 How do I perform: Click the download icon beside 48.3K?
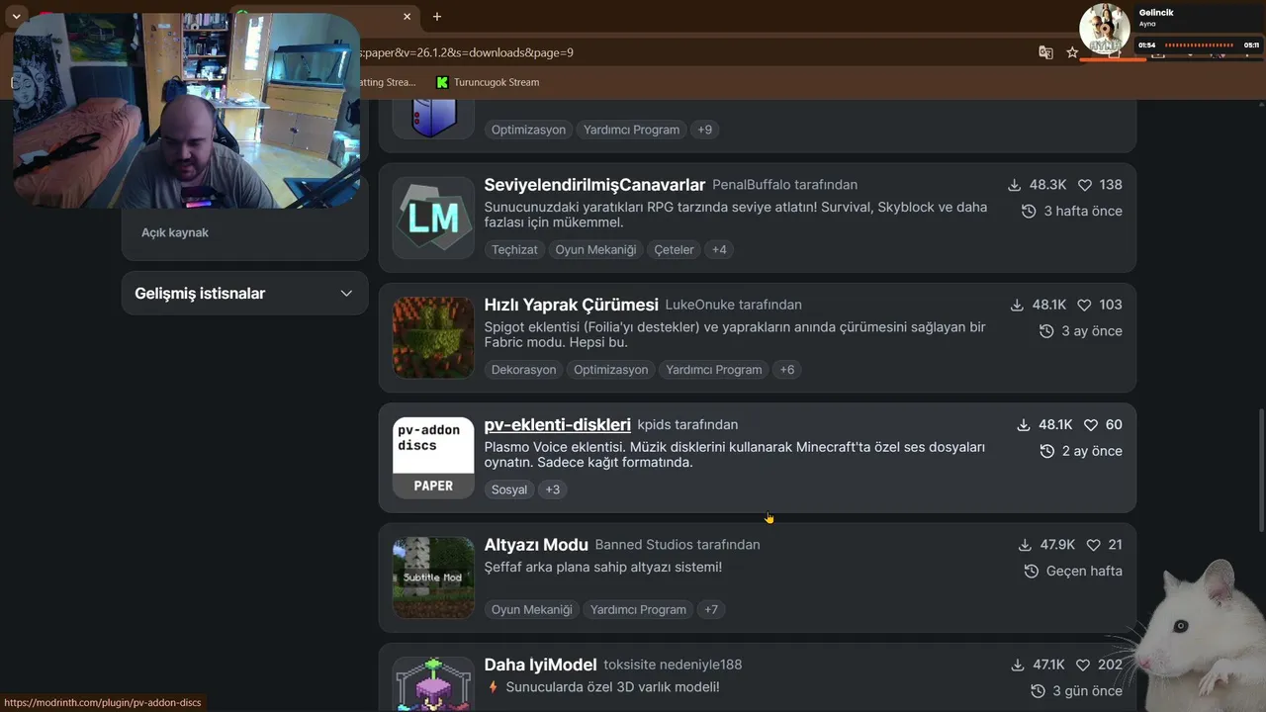1014,185
